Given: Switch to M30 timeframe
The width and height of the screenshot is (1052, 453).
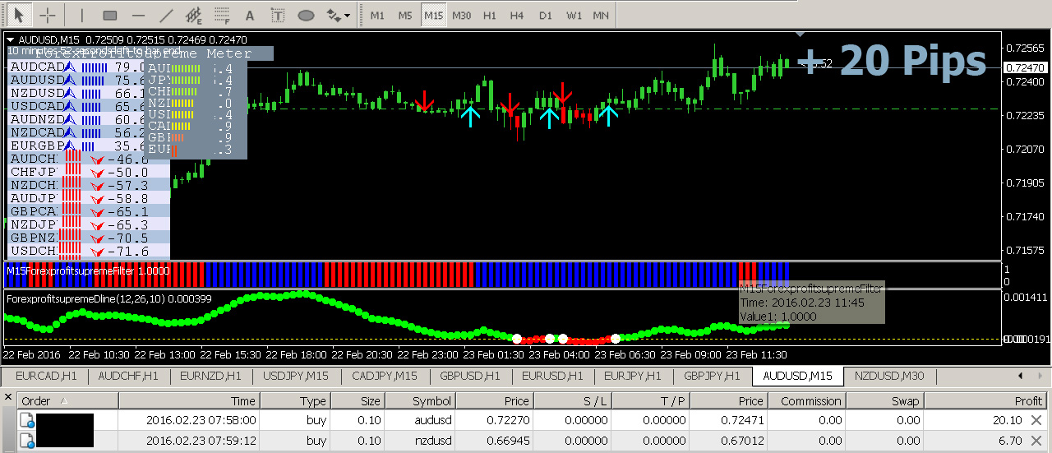Looking at the screenshot, I should tap(462, 15).
